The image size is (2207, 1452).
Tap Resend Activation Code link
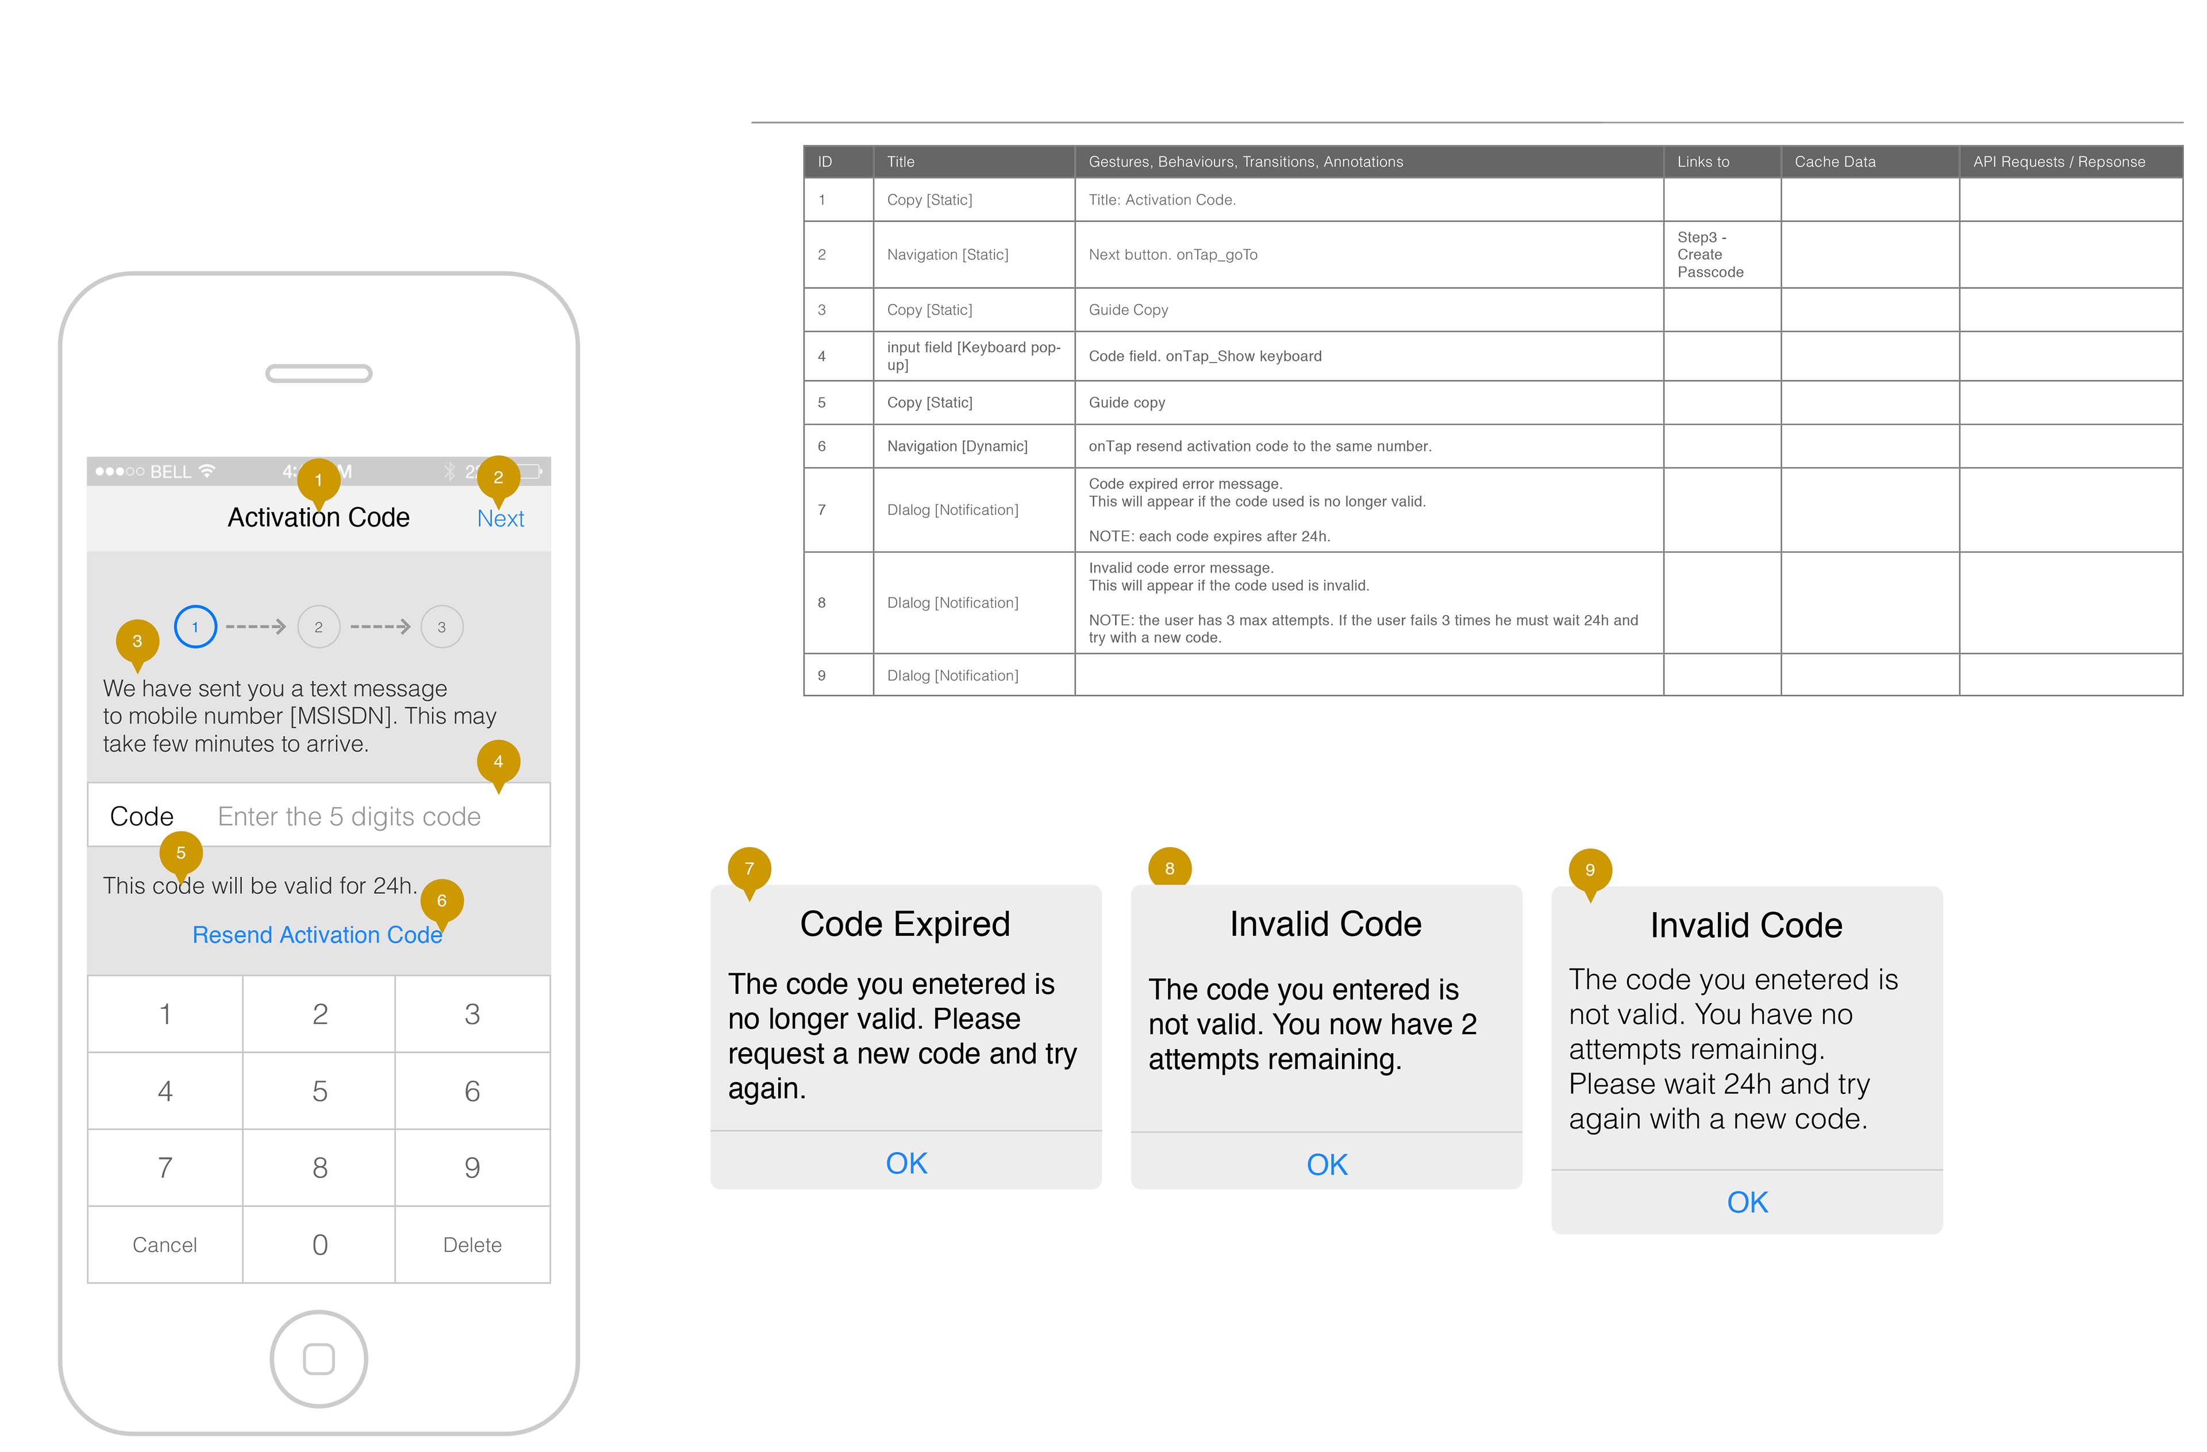(317, 935)
